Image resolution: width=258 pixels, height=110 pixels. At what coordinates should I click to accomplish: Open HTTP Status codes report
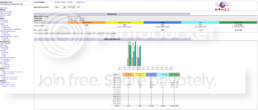[x=7, y=84]
